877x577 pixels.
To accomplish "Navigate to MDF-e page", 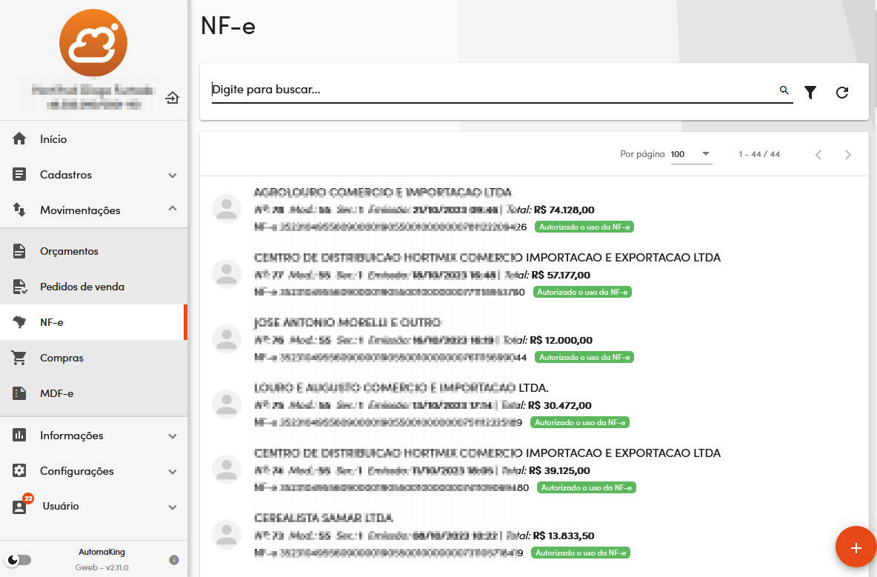I will tap(56, 393).
